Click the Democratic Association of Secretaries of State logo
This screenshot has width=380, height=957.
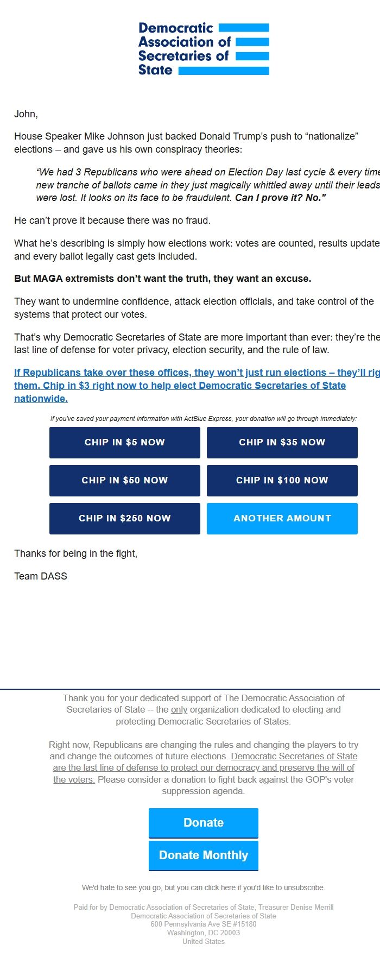pyautogui.click(x=202, y=48)
